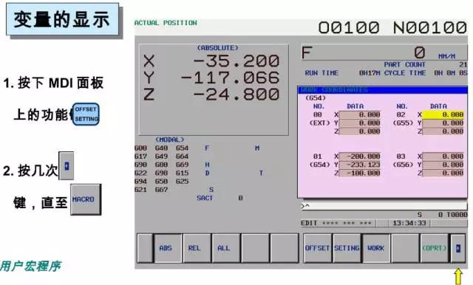The height and width of the screenshot is (285, 473).
Task: Click the blank softkey right of WORK
Action: click(x=405, y=248)
